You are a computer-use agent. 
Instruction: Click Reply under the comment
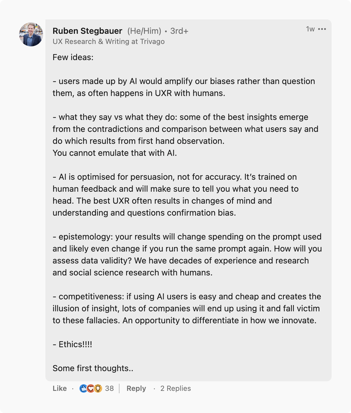136,388
